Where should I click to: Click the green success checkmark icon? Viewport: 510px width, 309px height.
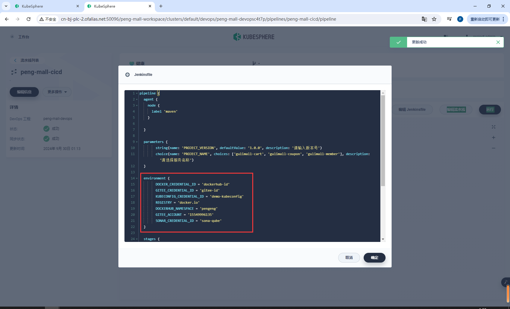tap(398, 42)
